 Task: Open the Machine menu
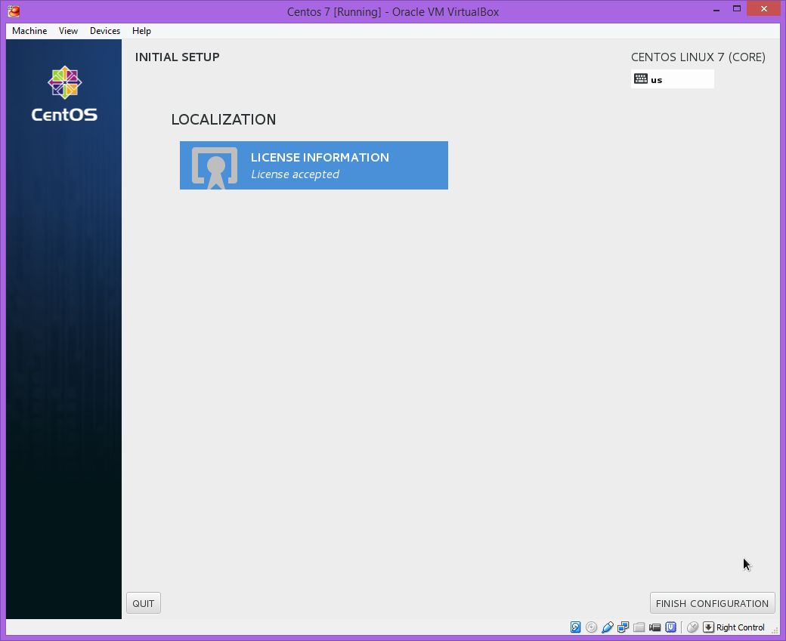pos(29,30)
